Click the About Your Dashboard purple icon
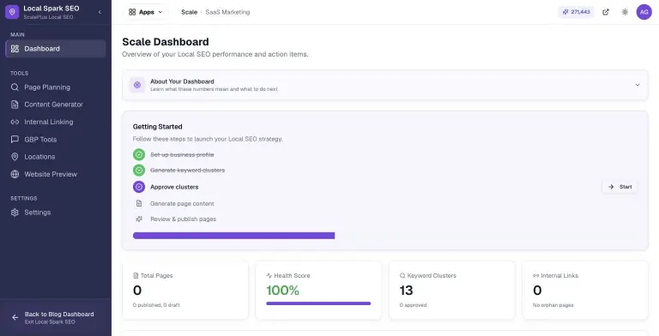This screenshot has height=336, width=659. tap(137, 85)
